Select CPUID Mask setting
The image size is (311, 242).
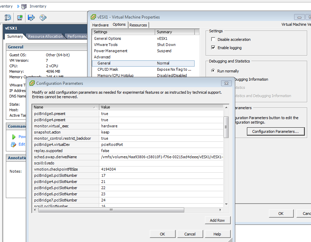point(143,69)
